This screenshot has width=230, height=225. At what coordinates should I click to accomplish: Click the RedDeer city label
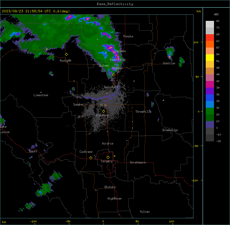pos(117,68)
